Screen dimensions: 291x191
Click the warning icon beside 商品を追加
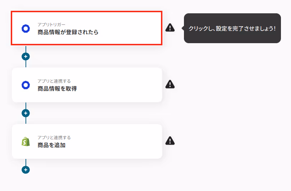coord(170,141)
